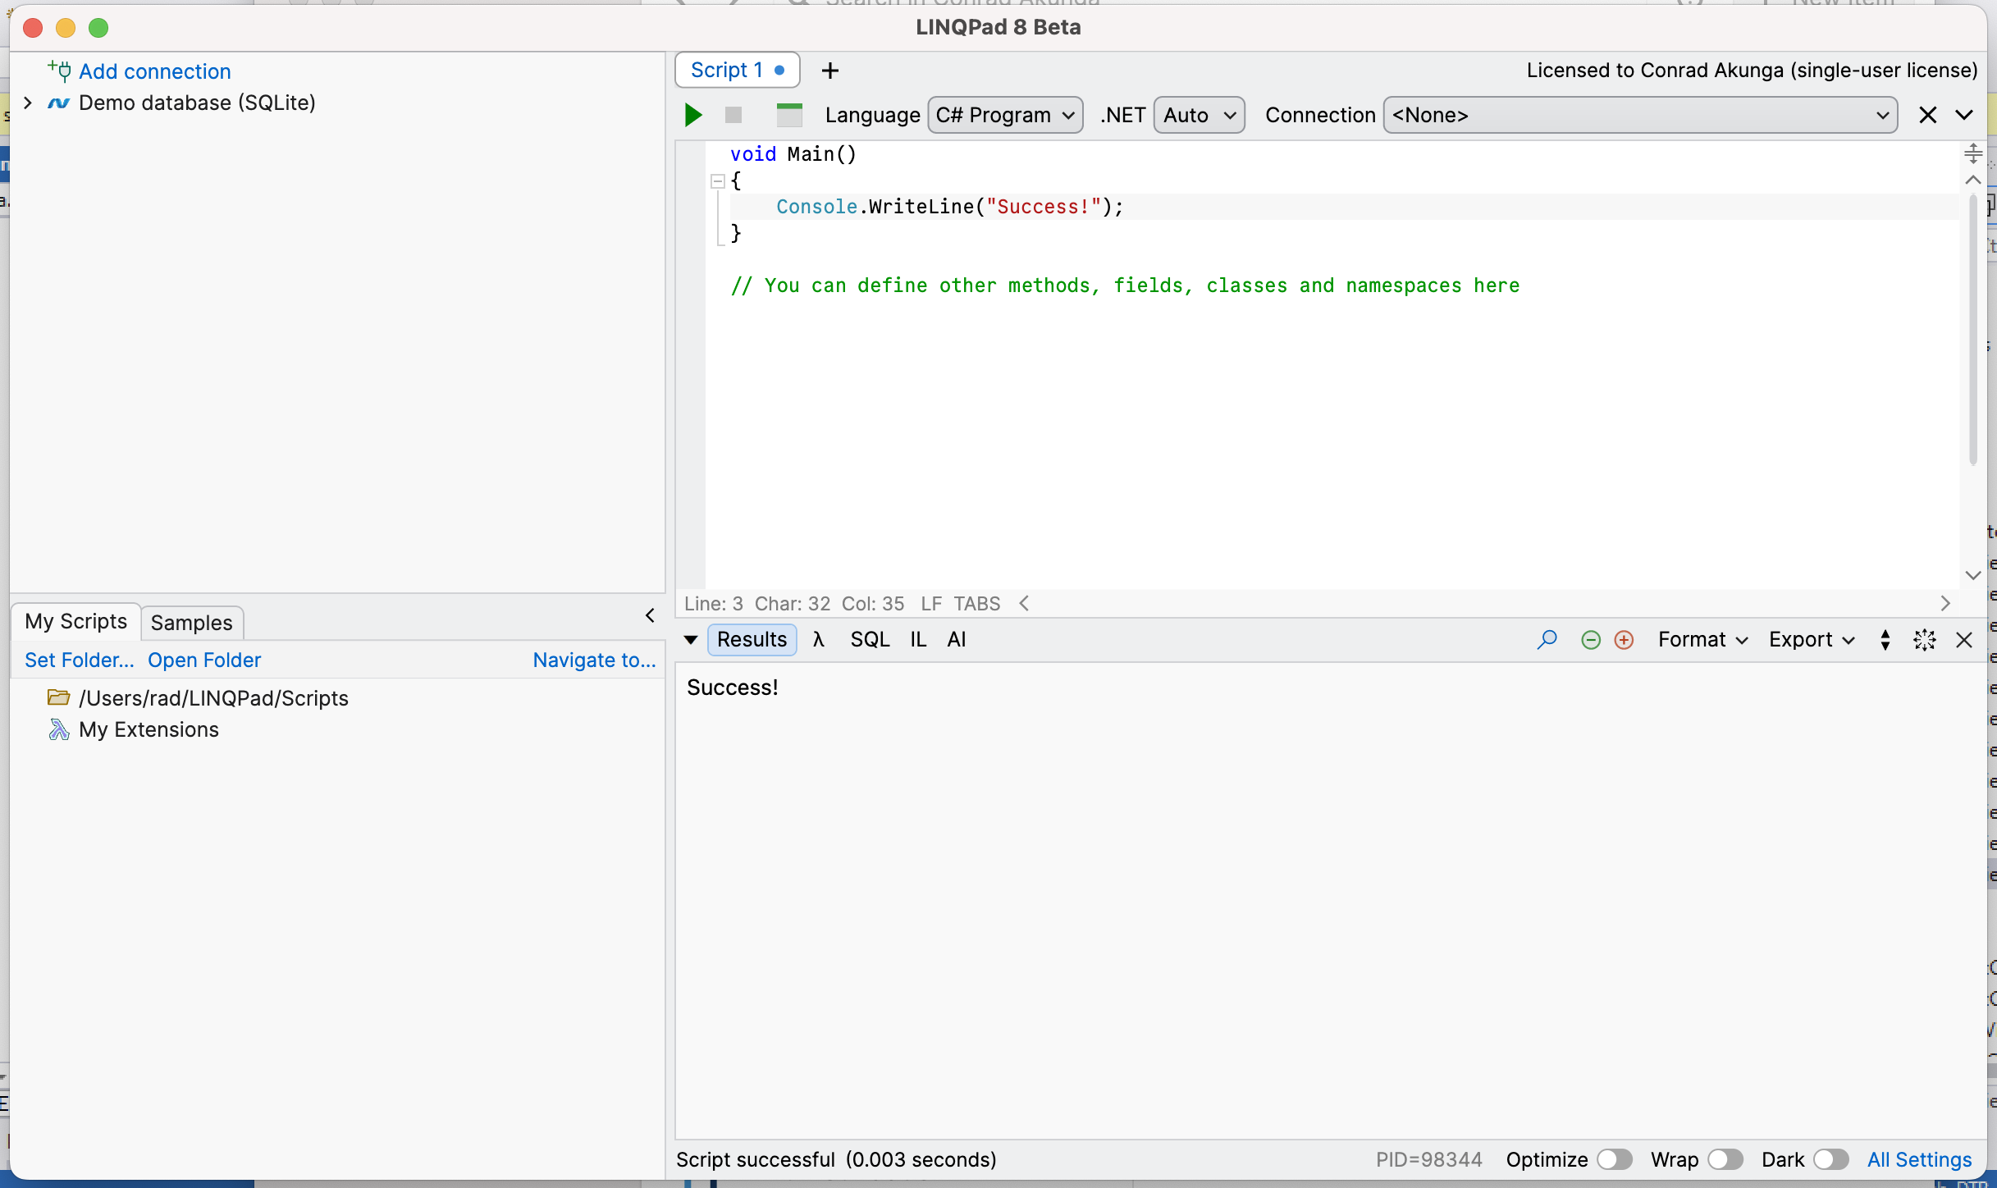Maximize results pane with the arrows icon

click(1924, 640)
